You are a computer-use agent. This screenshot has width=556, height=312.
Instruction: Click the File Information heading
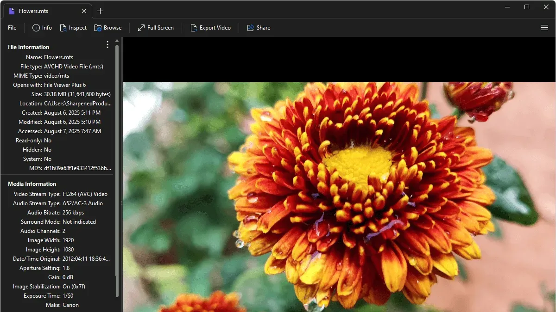(29, 47)
